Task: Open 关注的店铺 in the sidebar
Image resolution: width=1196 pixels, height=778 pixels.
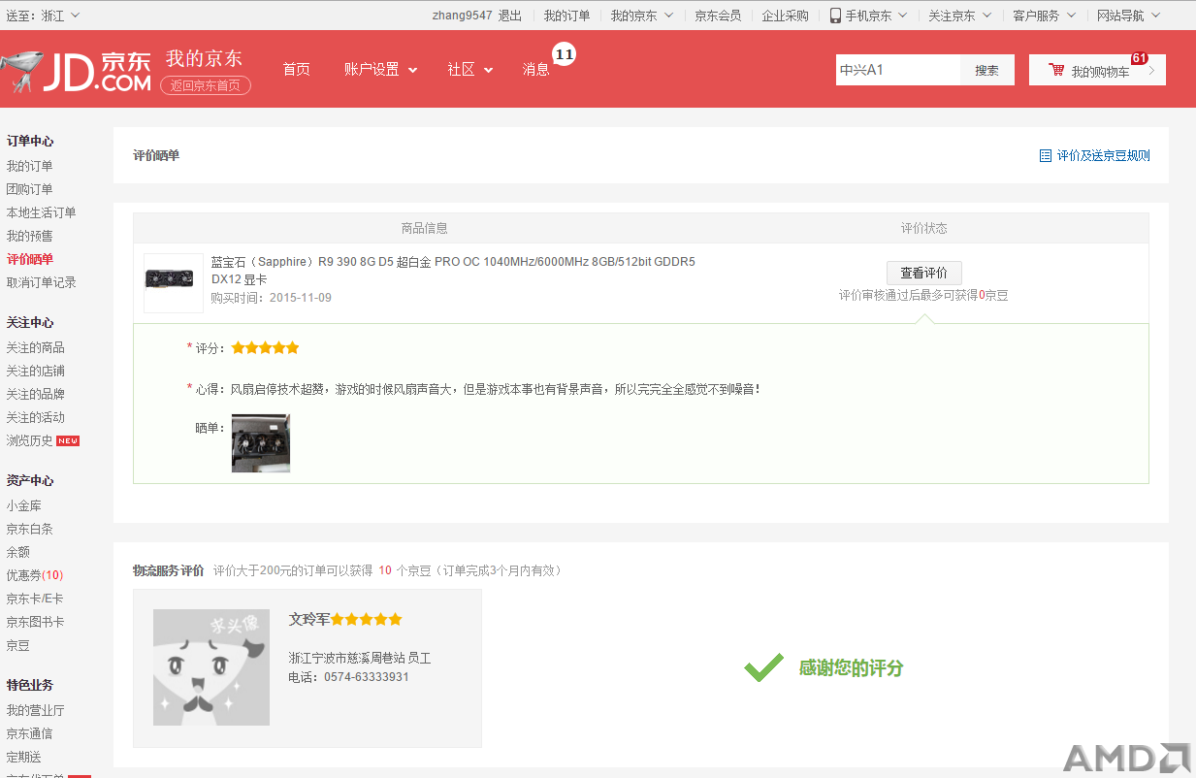Action: coord(35,371)
